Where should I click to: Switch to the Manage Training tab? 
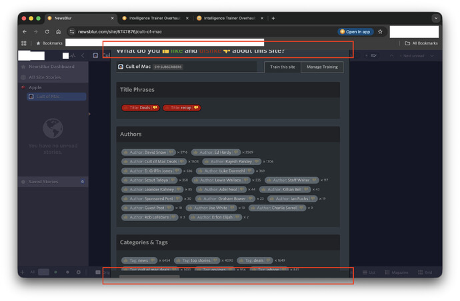323,67
